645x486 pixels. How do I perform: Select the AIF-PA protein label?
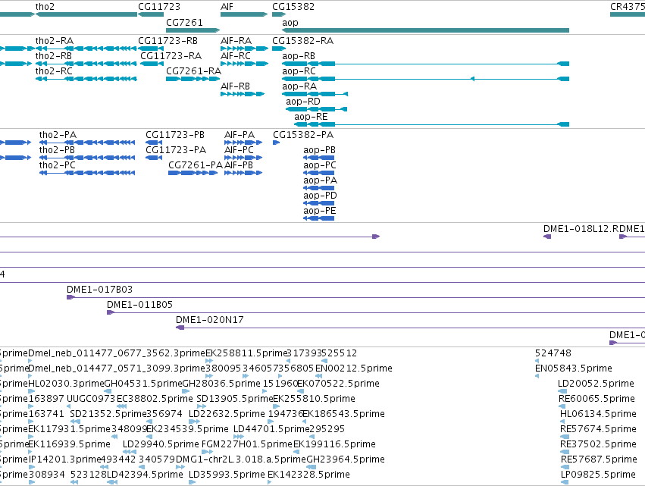coord(240,135)
